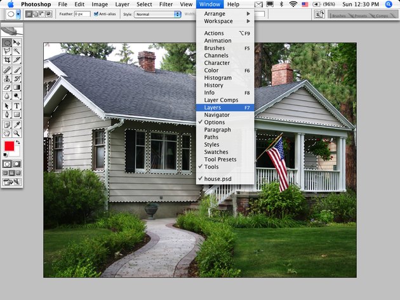Select the Move tool
400x300 pixels.
click(17, 43)
